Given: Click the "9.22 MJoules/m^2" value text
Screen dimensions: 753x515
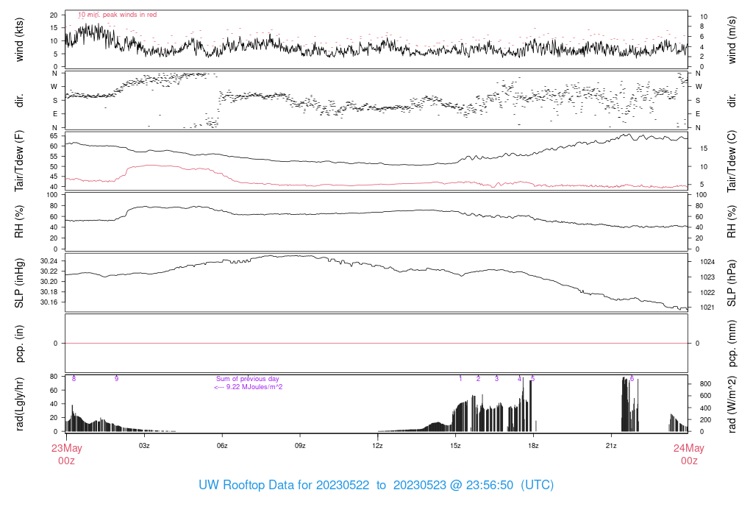Looking at the screenshot, I should coord(254,387).
